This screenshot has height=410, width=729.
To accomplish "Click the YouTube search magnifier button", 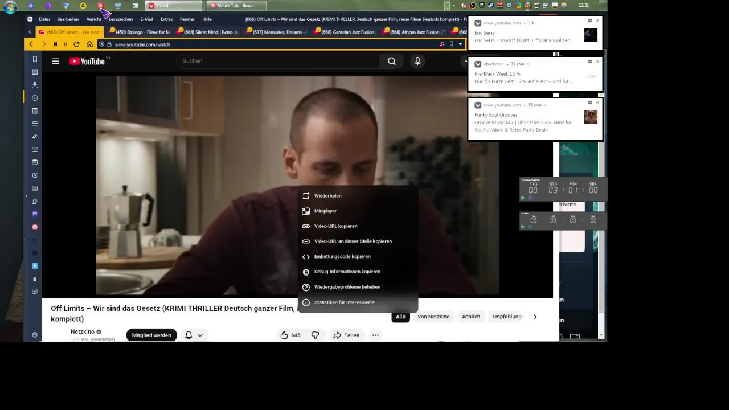I will (392, 61).
